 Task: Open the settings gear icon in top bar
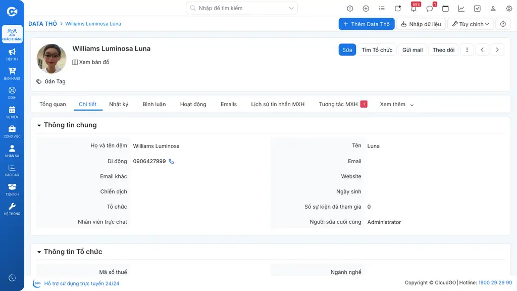click(x=509, y=8)
